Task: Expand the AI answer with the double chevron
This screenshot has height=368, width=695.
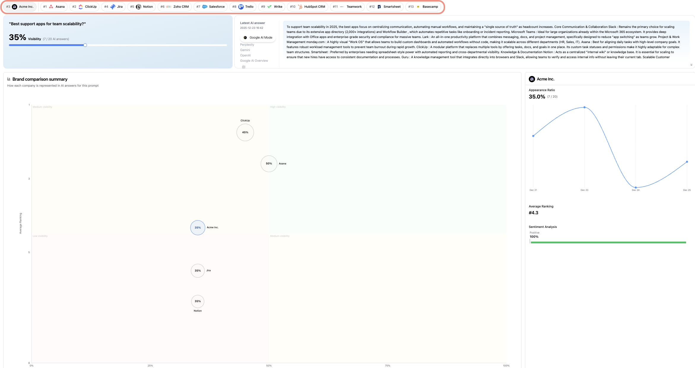Action: (x=691, y=65)
